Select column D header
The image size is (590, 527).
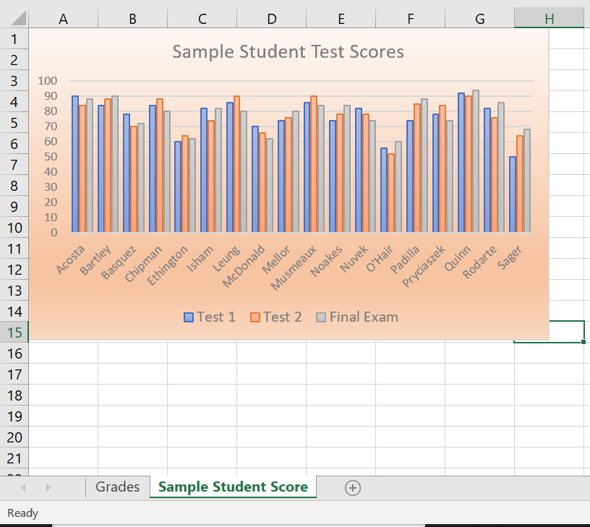coord(272,19)
